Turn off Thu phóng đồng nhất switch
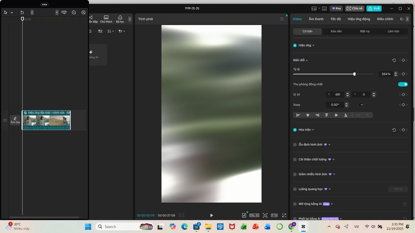The width and height of the screenshot is (415, 233). 402,84
